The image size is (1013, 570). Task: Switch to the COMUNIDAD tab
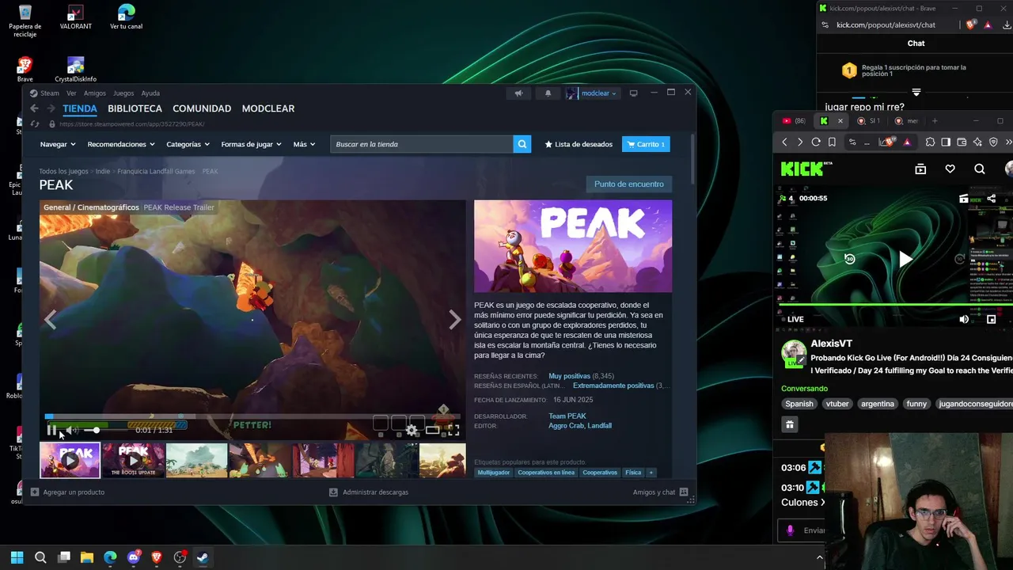[x=202, y=108]
